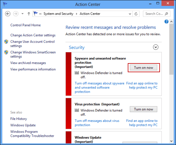The height and width of the screenshot is (145, 176).
Task: Click the Defender icon in Virus protection item
Action: coord(77,110)
